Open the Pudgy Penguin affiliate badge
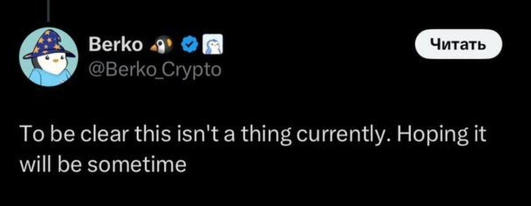531x206 pixels. [x=213, y=44]
